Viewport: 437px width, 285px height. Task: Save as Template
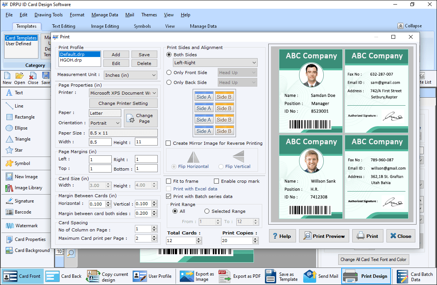point(282,276)
